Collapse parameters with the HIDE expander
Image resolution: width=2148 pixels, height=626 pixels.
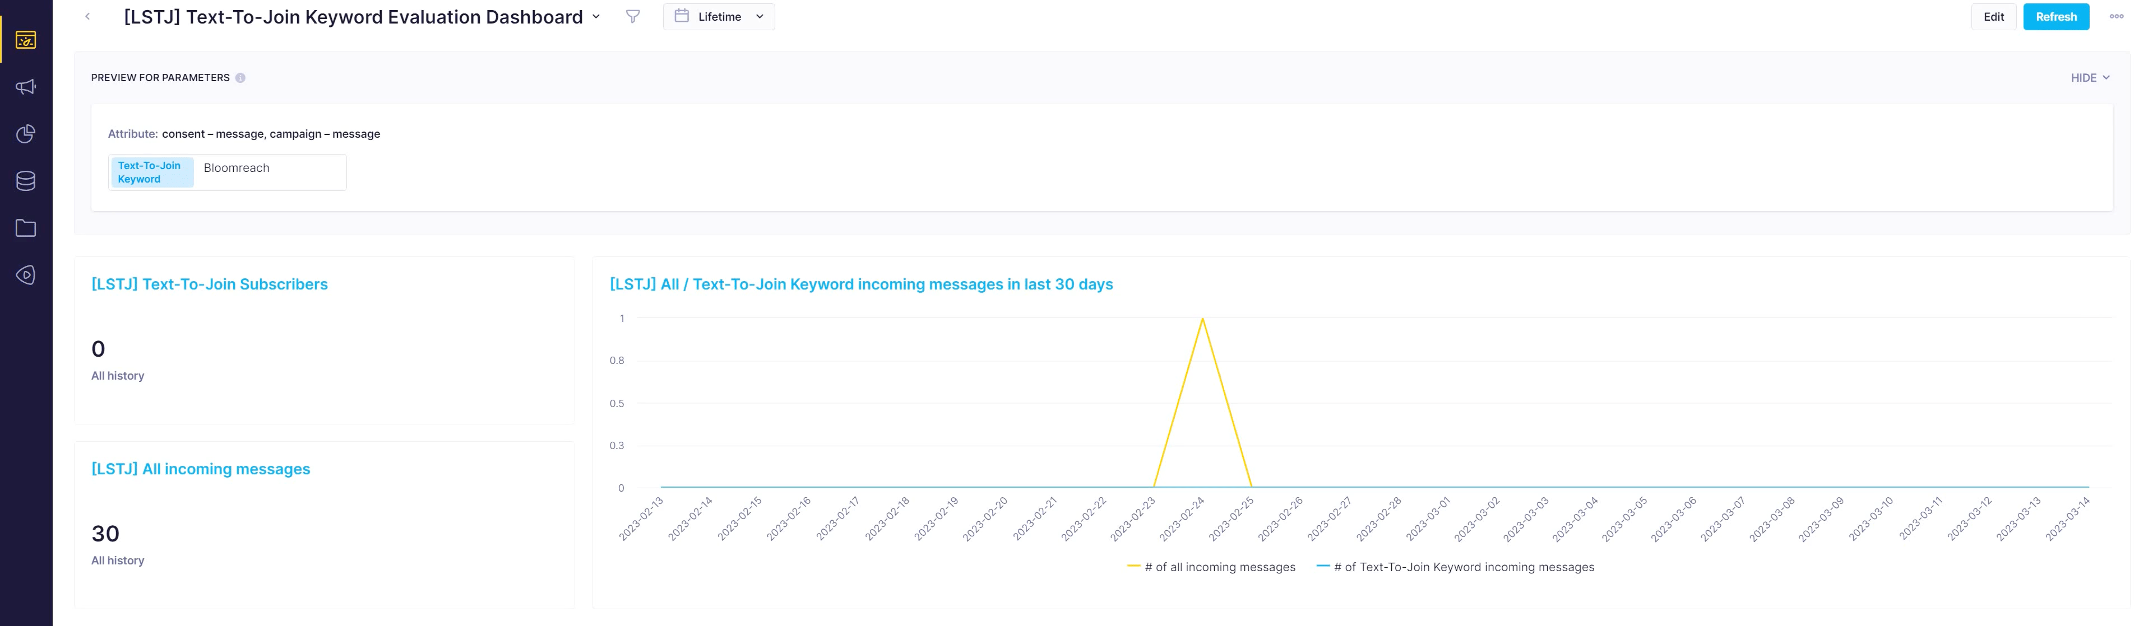(x=2090, y=77)
